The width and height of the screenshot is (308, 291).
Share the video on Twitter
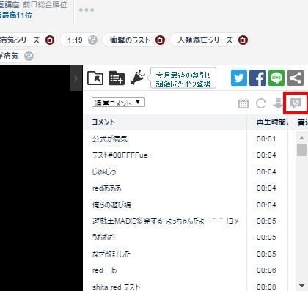(239, 78)
